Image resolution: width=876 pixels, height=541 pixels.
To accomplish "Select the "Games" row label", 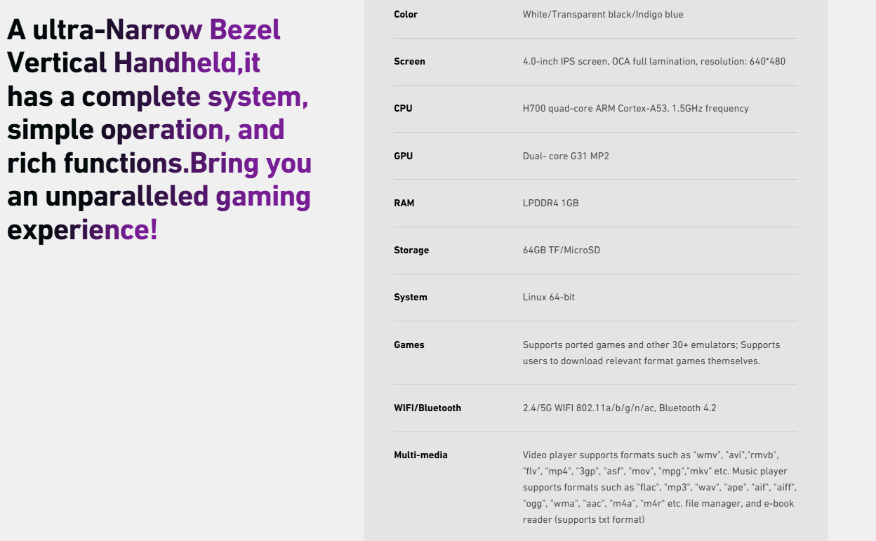I will click(x=409, y=345).
